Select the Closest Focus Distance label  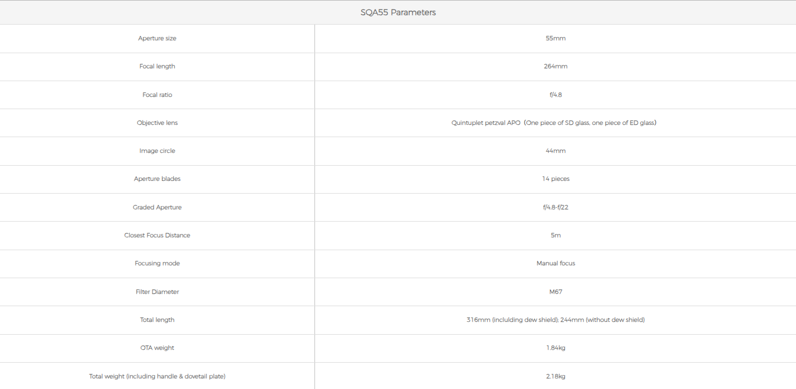click(157, 235)
